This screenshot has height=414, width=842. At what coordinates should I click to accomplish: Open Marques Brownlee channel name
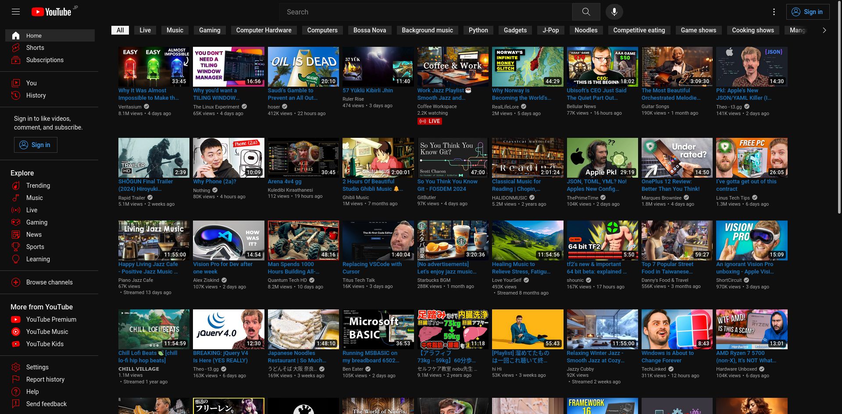[x=661, y=198]
